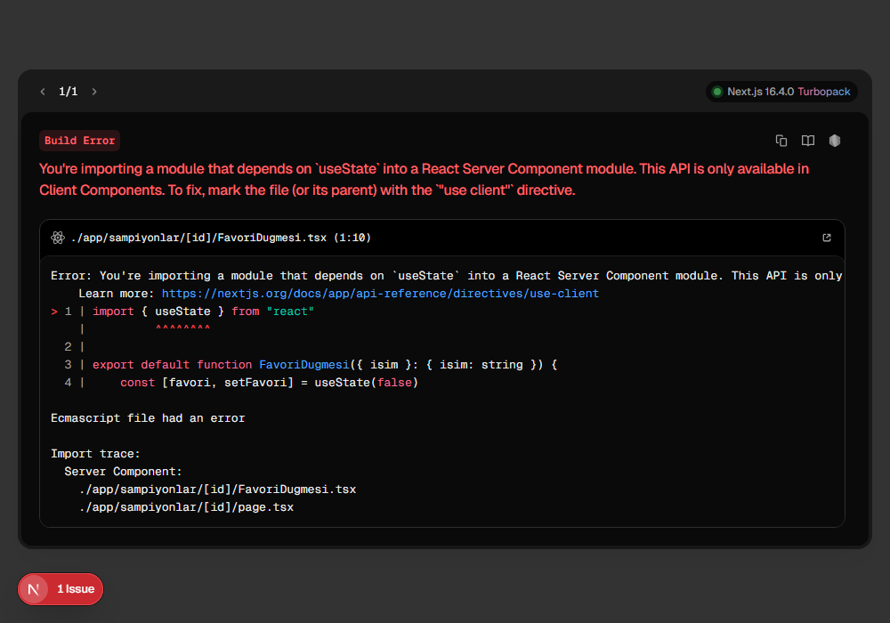Click the green status dot in version badge
Image resolution: width=890 pixels, height=623 pixels.
pyautogui.click(x=716, y=92)
